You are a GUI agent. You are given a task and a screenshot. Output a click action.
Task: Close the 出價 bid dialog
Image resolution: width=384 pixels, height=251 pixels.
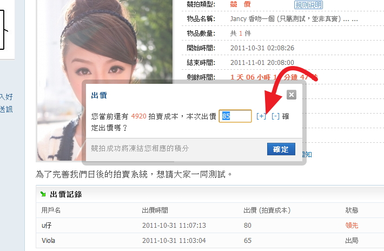pyautogui.click(x=292, y=95)
